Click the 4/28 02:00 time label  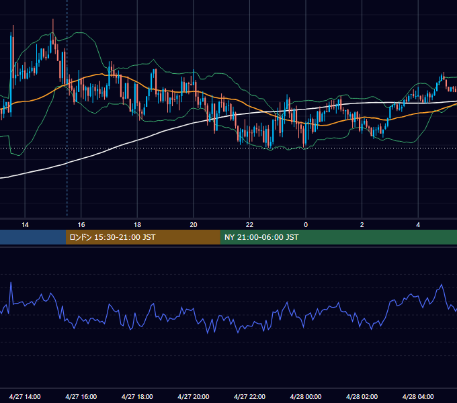coord(362,396)
